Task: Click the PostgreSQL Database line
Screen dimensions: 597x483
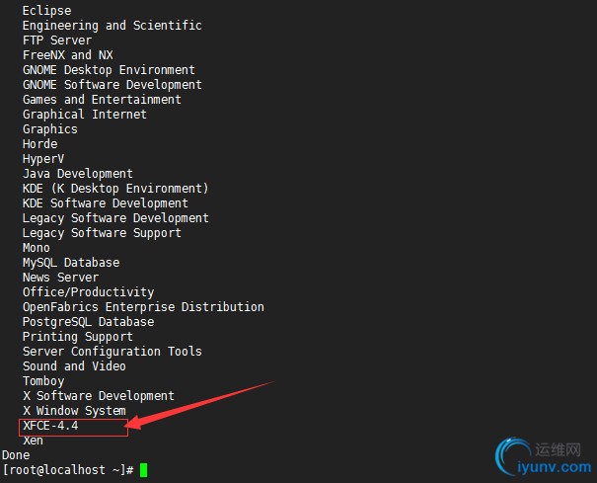Action: point(89,322)
